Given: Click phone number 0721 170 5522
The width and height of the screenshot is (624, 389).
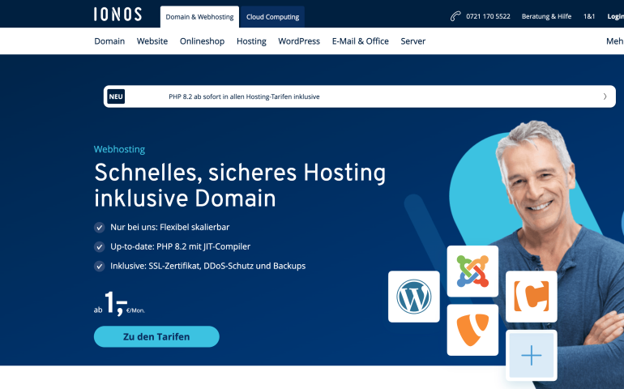Looking at the screenshot, I should pyautogui.click(x=488, y=16).
